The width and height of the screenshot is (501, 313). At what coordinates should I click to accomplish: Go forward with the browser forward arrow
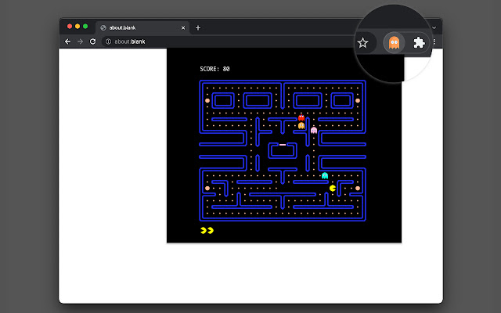80,41
